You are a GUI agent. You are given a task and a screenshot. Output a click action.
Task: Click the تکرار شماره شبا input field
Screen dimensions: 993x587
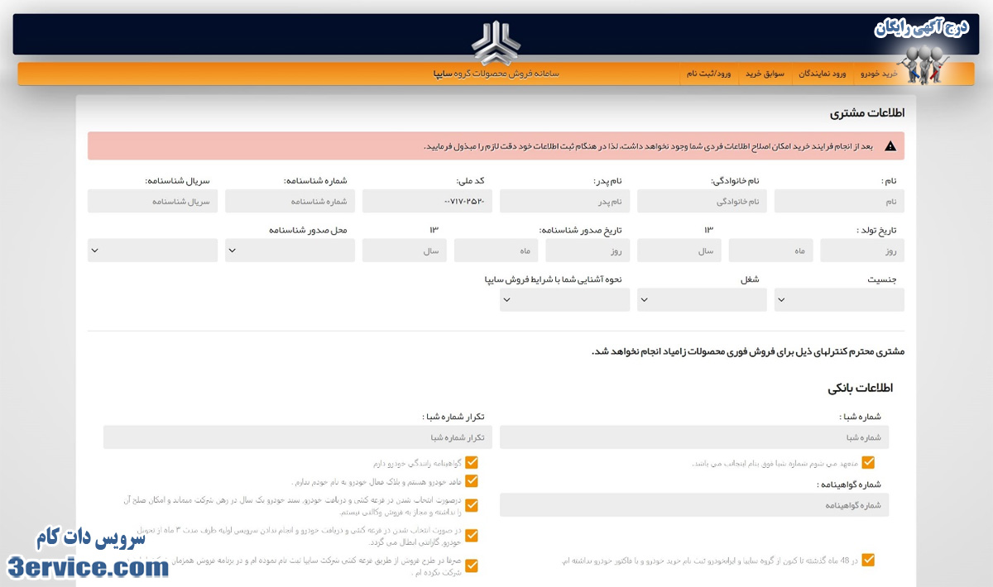298,437
